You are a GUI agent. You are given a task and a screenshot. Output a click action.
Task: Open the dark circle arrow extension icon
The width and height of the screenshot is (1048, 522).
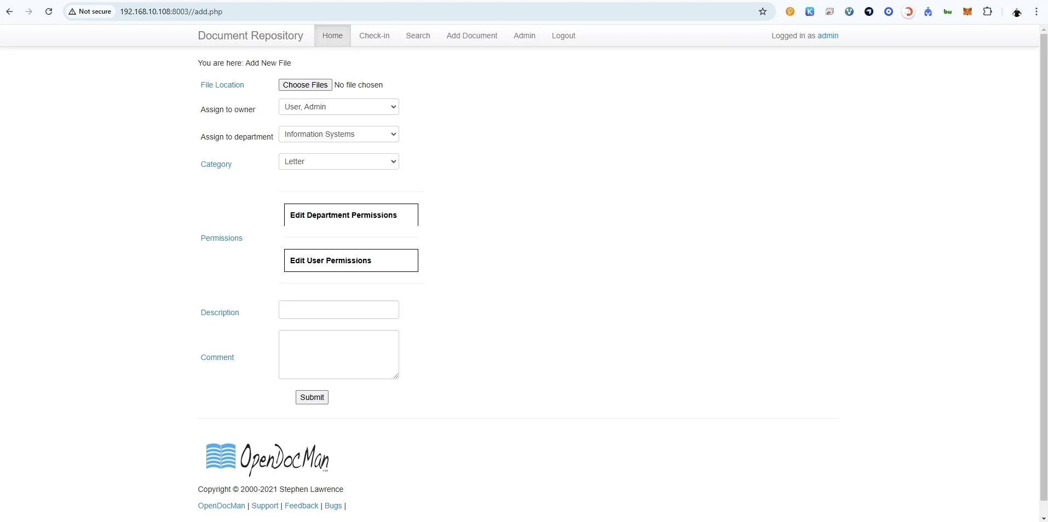point(869,11)
